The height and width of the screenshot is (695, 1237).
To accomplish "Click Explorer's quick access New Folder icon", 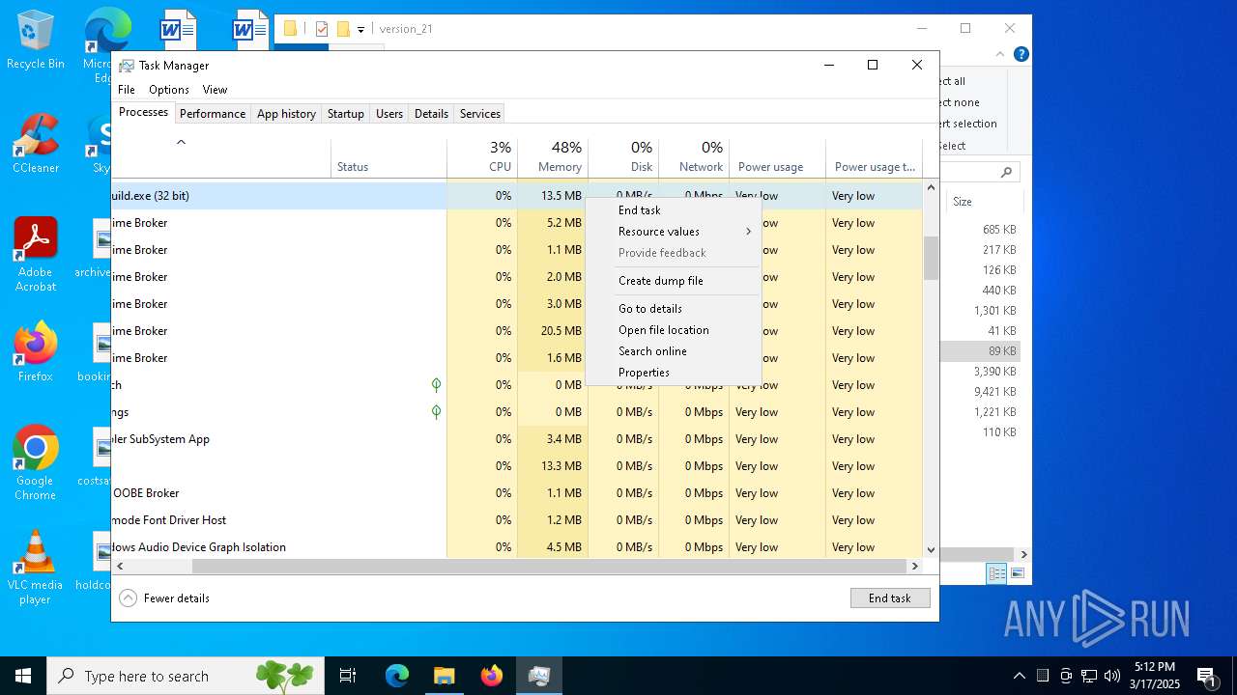I will coord(342,29).
